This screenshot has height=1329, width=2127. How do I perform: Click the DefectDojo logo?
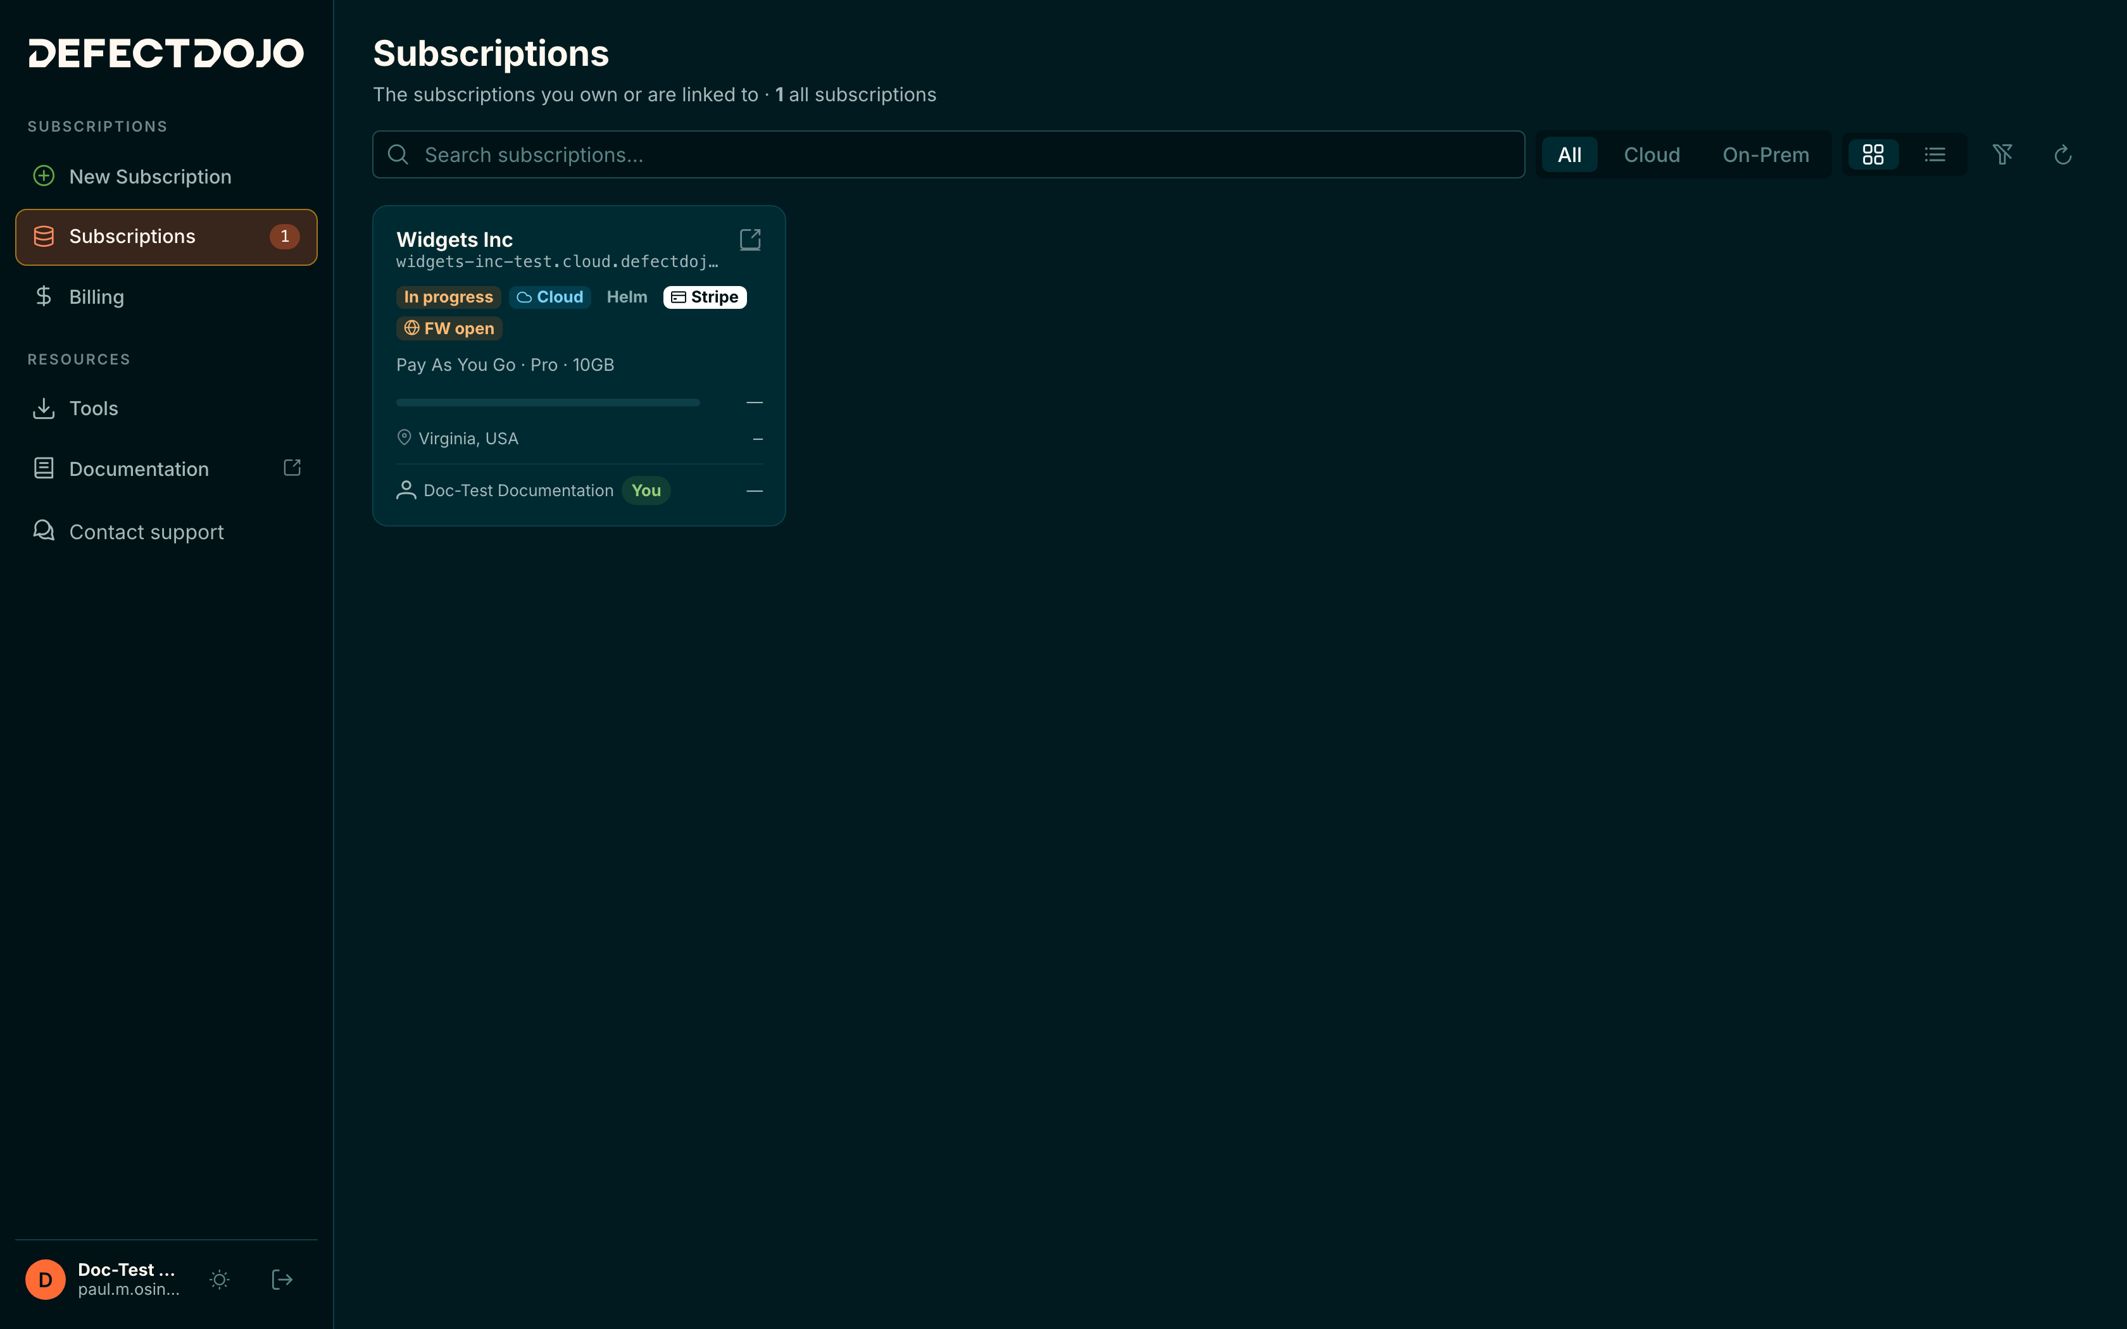click(166, 53)
